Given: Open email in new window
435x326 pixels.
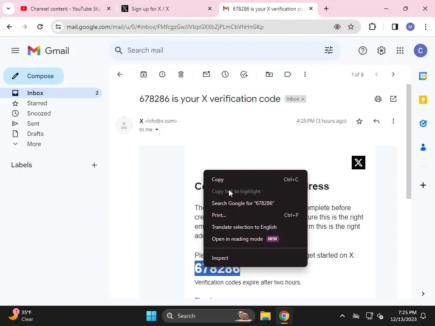Looking at the screenshot, I should [x=393, y=99].
